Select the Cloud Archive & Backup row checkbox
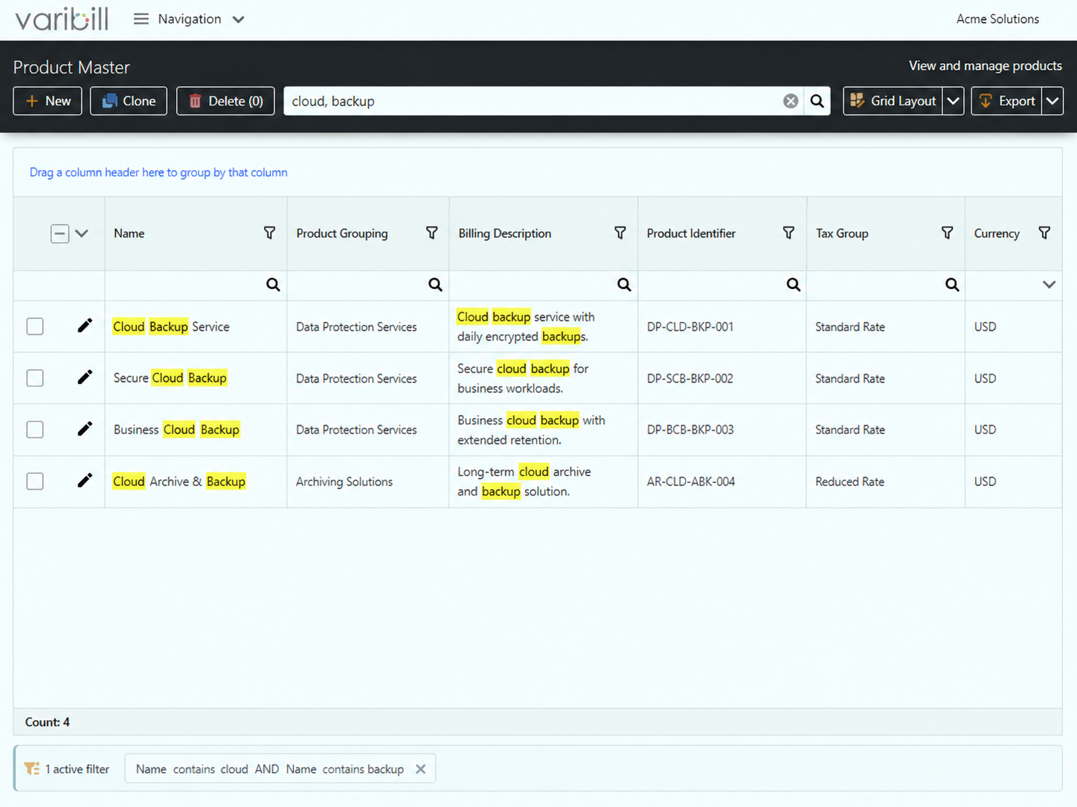1077x807 pixels. (x=35, y=482)
